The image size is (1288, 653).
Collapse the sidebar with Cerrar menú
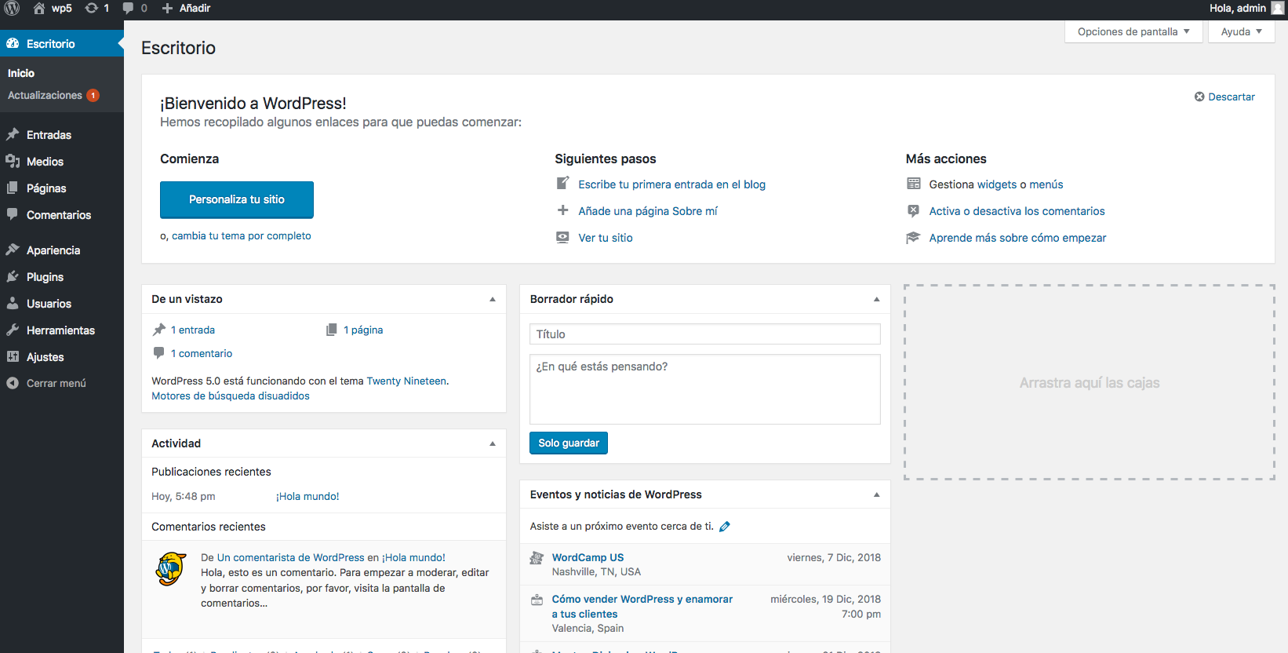pos(56,383)
